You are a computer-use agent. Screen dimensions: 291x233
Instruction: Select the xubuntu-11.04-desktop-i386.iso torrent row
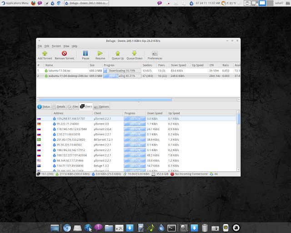pos(138,76)
